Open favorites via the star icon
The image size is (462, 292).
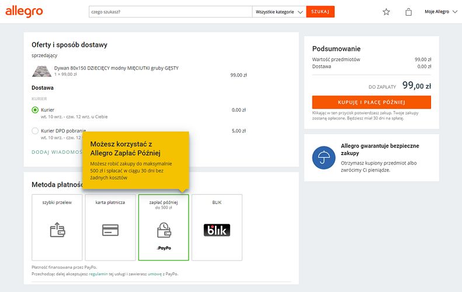(x=386, y=12)
